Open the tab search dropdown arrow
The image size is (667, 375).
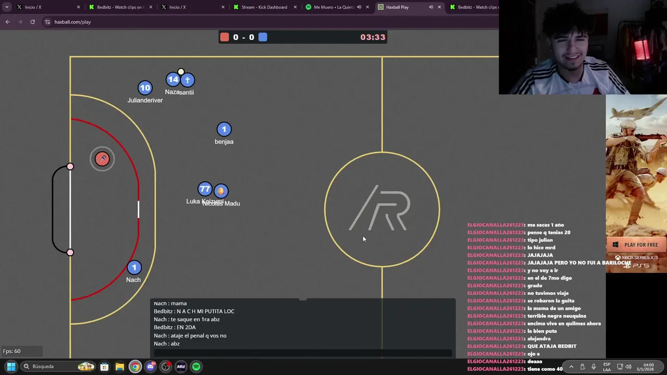pos(7,7)
